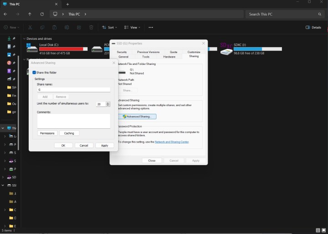Increase simultaneous users limit with up arrow

108,103
